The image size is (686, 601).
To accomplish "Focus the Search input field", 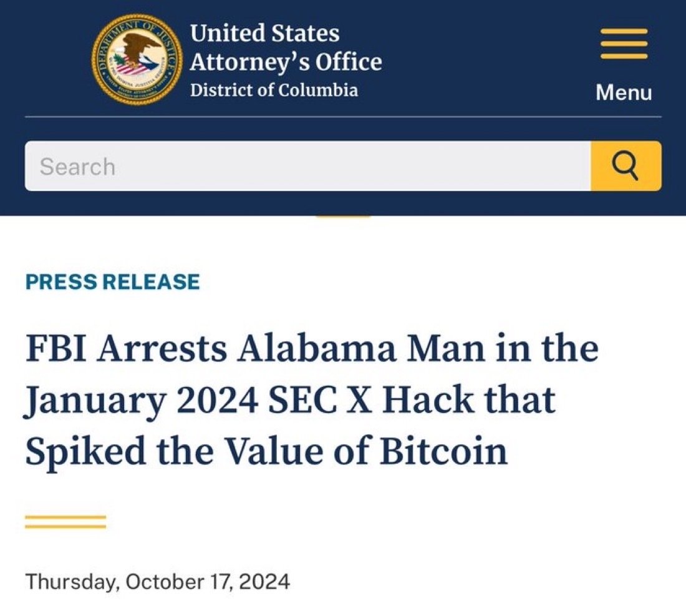I will [307, 166].
